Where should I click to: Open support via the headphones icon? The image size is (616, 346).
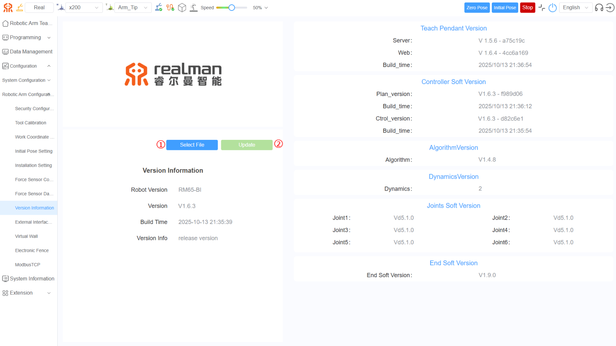pos(599,8)
